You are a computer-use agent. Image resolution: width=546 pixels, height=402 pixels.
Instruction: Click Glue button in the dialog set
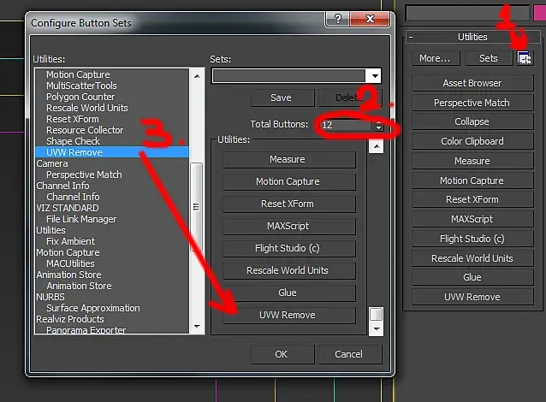[289, 293]
